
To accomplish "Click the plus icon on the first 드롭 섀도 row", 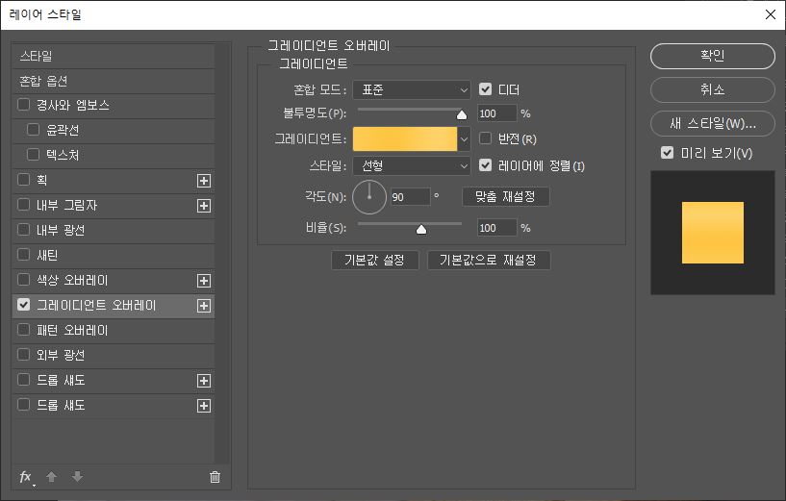I will coord(204,381).
